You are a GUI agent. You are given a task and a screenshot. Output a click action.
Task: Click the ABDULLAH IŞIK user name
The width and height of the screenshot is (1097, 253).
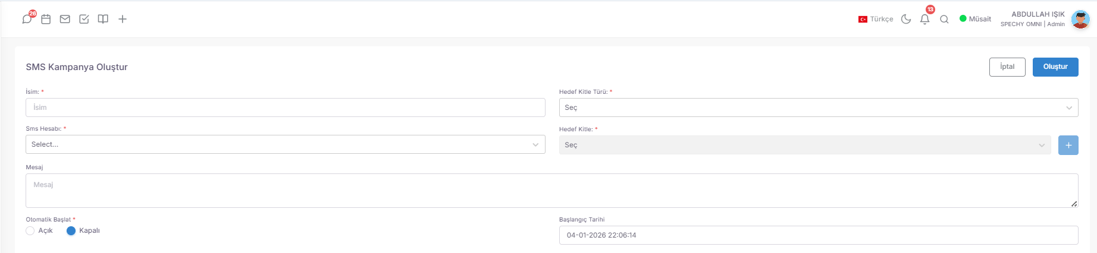click(1038, 14)
